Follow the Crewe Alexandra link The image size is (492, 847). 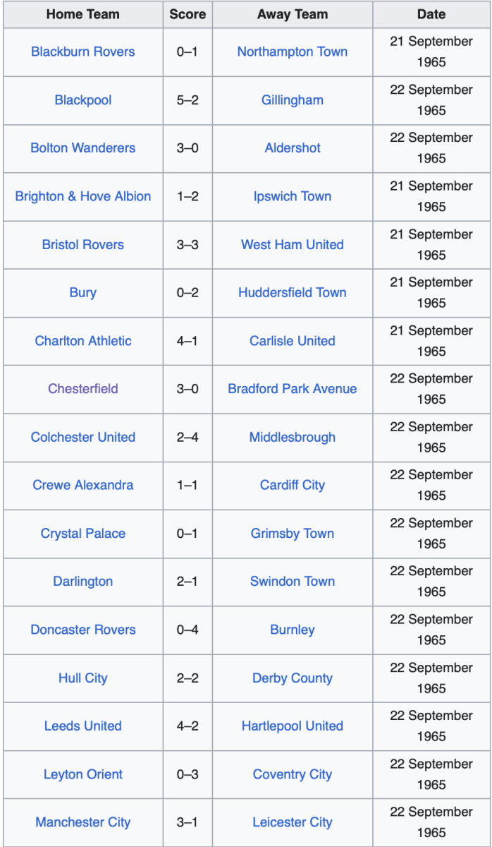[x=83, y=486]
